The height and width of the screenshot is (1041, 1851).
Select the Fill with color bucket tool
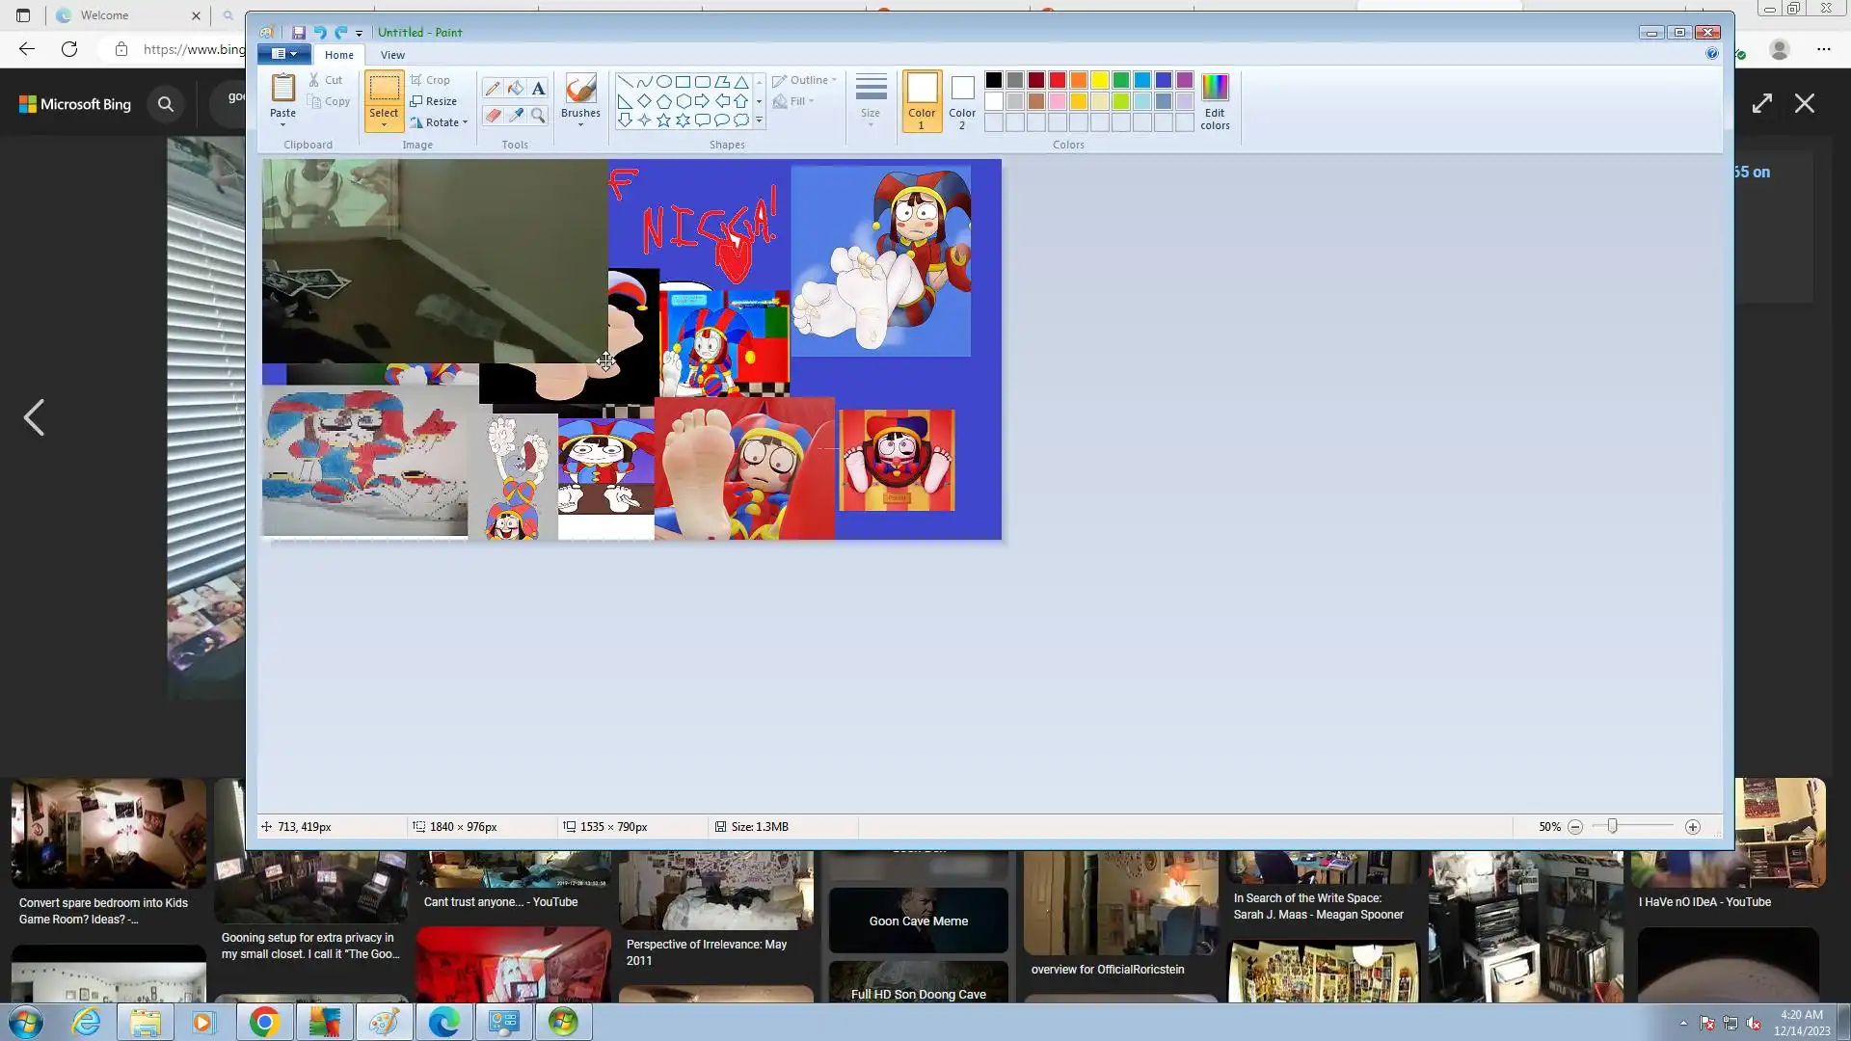[x=516, y=89]
